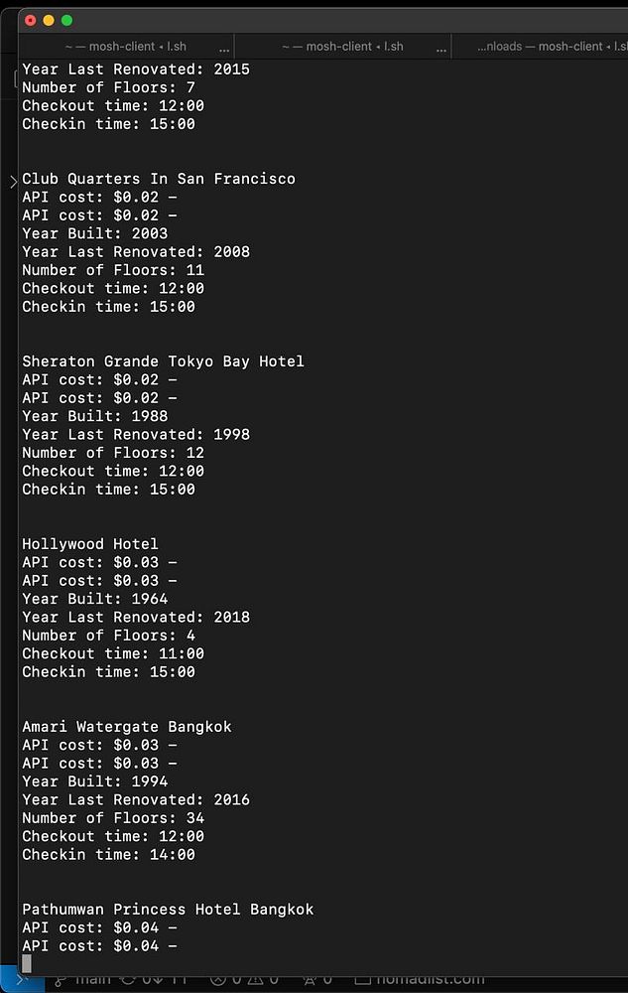Click the terminal cursor block at prompt
628x993 pixels.
coord(27,964)
